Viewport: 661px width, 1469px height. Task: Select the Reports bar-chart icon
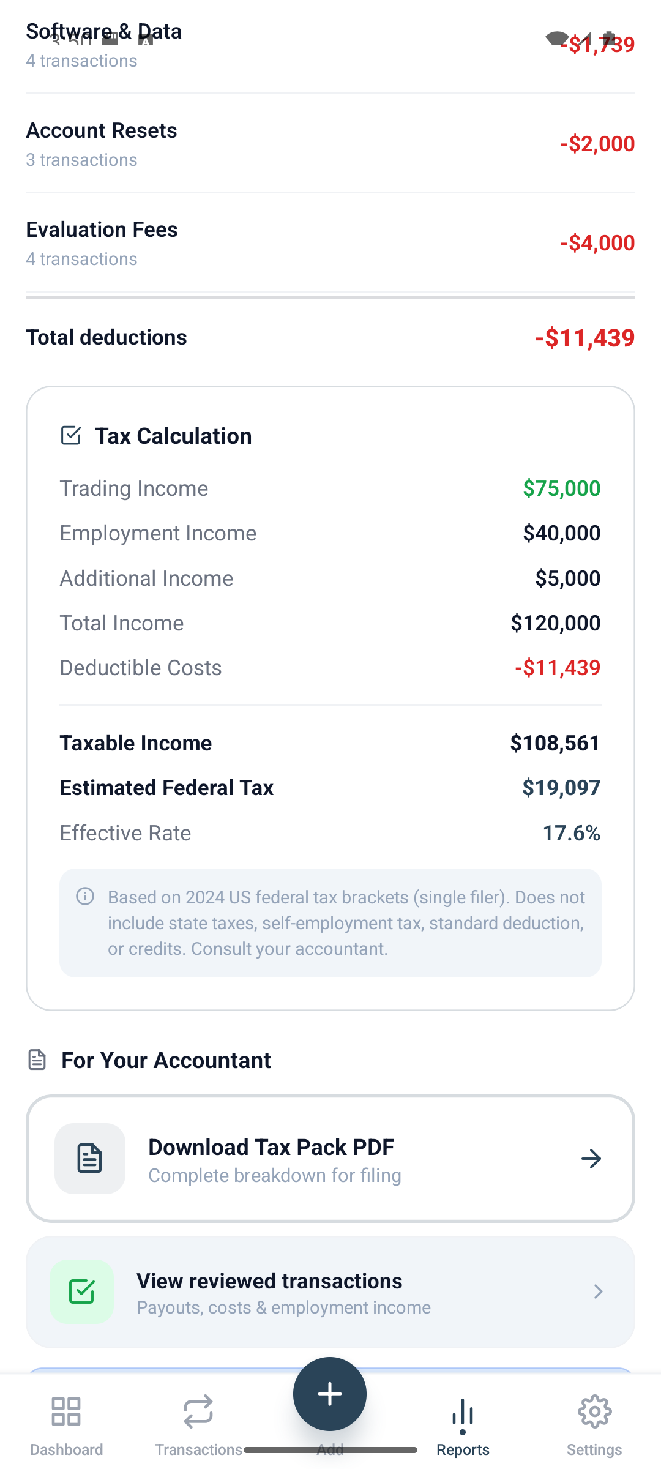[462, 1411]
